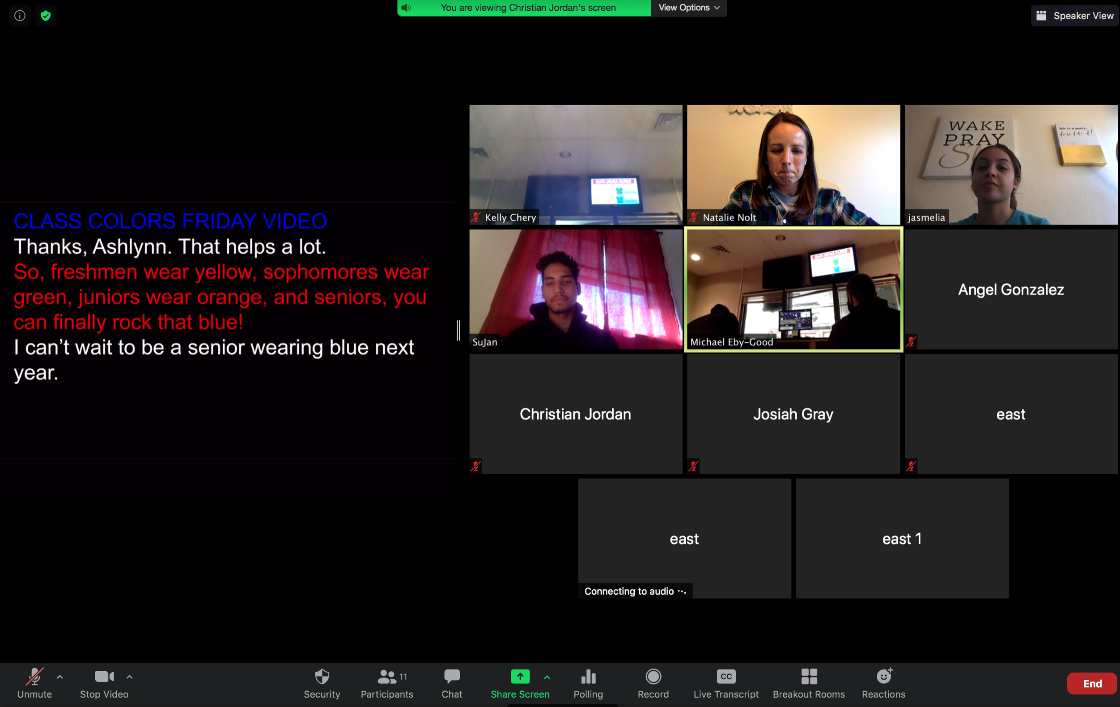Screen dimensions: 1120x707
Task: Click the green encryption shield icon
Action: click(x=46, y=15)
